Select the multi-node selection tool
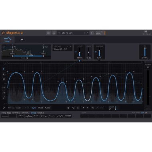Image resolution: width=152 pixels, height=152 pixels. pos(4,79)
